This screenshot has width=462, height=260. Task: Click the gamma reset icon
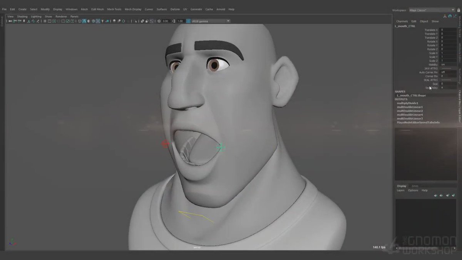click(x=174, y=21)
